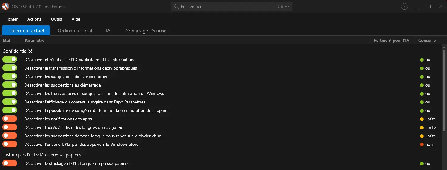The height and width of the screenshot is (170, 447).
Task: Open help via the question mark icon
Action: tap(404, 6)
